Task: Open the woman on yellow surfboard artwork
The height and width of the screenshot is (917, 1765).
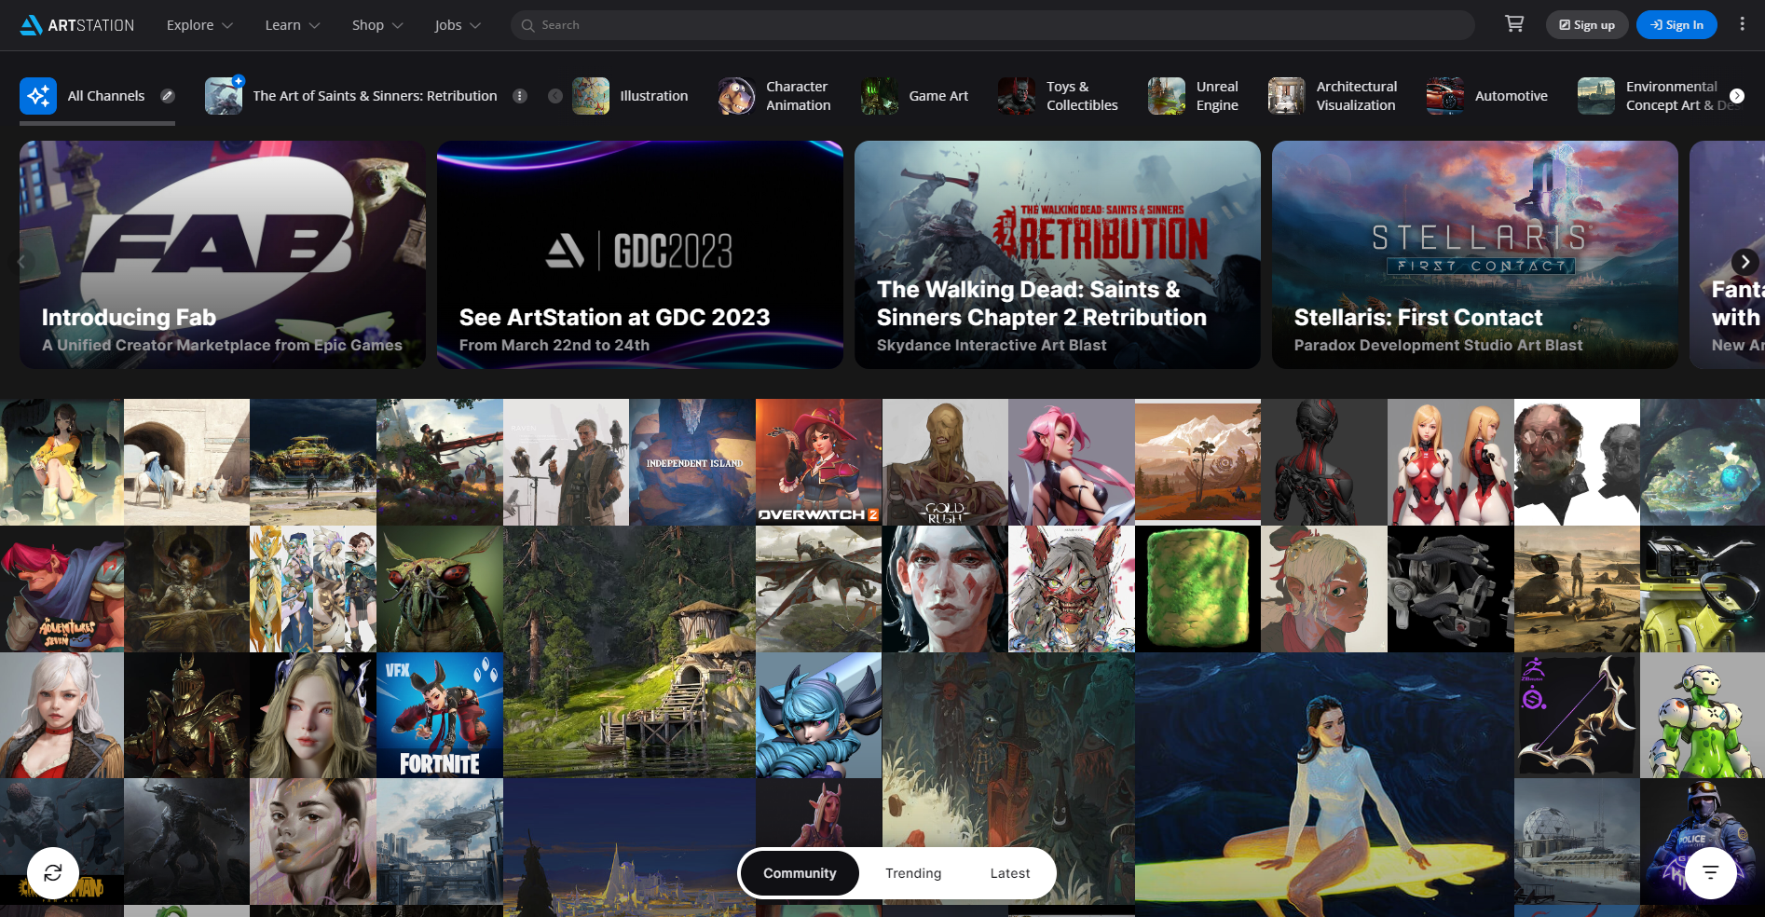Action: [1324, 785]
